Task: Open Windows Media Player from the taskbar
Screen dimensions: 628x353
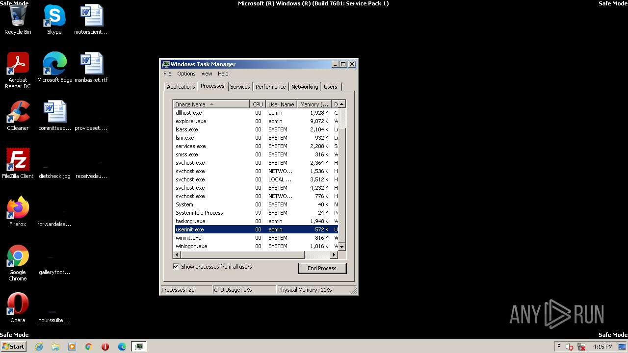Action: (x=72, y=347)
